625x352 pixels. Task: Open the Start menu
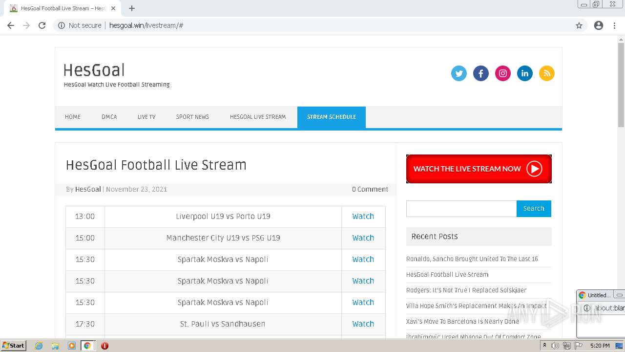[x=14, y=346]
